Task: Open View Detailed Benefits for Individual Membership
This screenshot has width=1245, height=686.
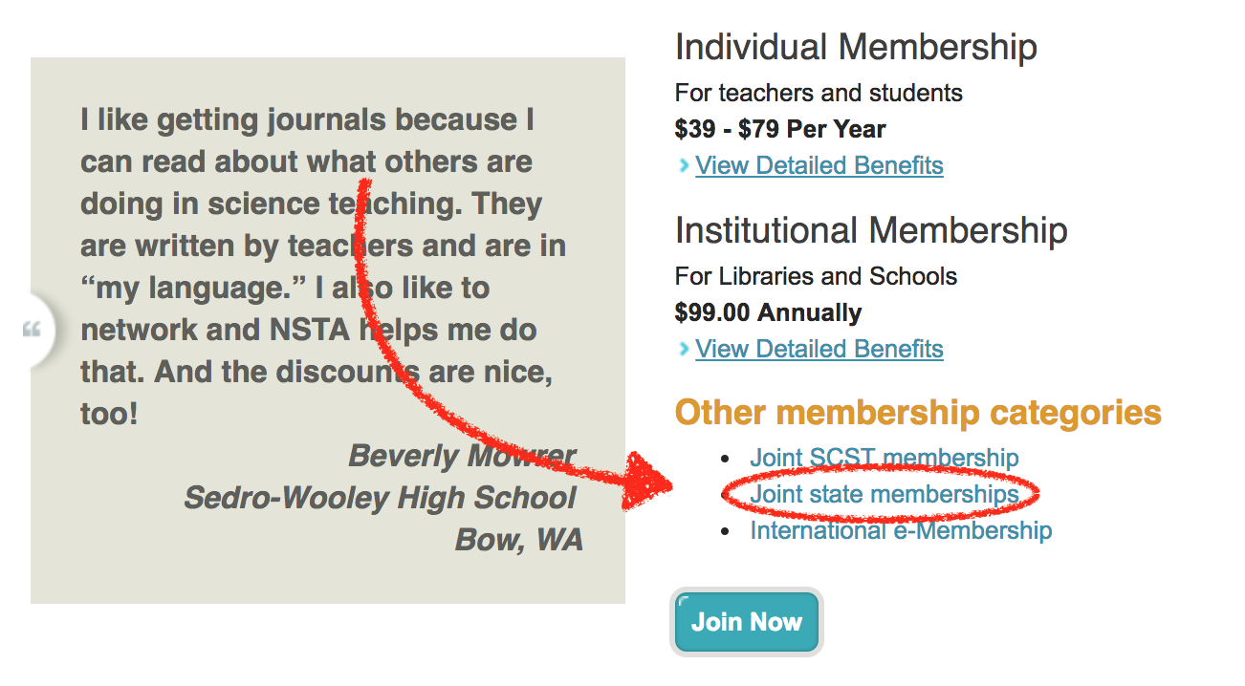Action: 819,166
